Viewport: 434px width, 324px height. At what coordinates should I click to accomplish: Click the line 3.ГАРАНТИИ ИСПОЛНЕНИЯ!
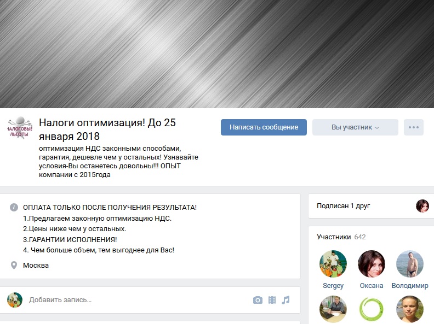coord(70,239)
